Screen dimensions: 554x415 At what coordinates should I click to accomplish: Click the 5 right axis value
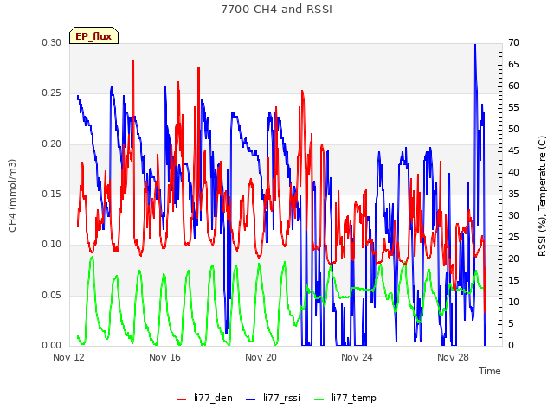click(512, 323)
